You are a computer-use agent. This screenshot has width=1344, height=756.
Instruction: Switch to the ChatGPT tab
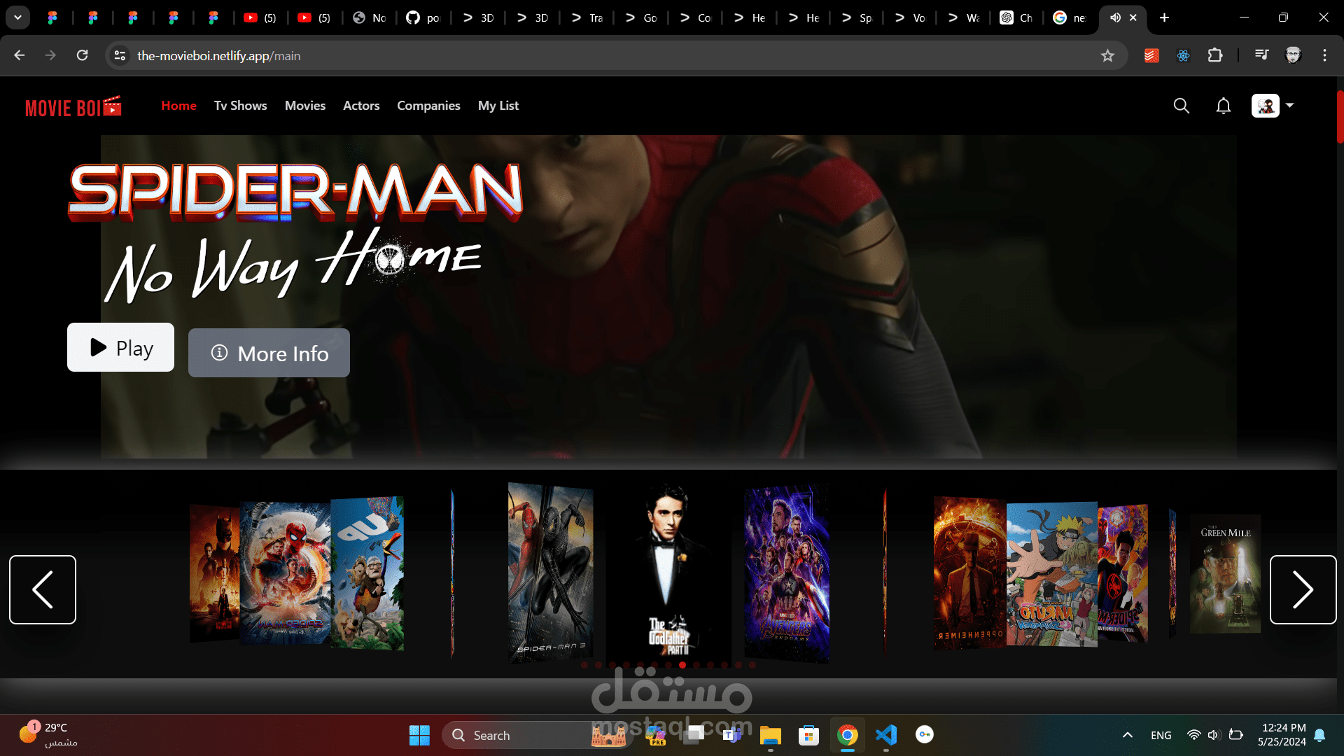(x=1016, y=17)
